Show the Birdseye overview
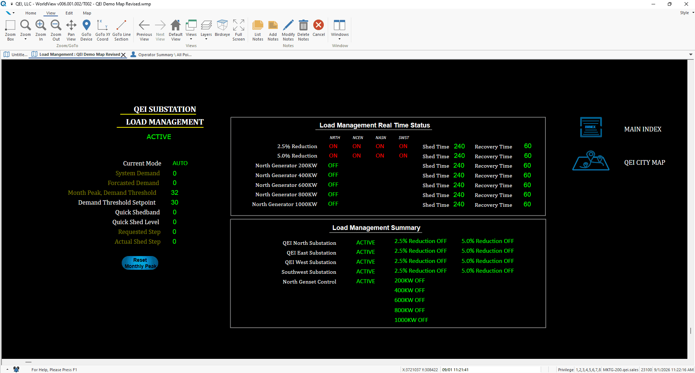 coord(222,28)
